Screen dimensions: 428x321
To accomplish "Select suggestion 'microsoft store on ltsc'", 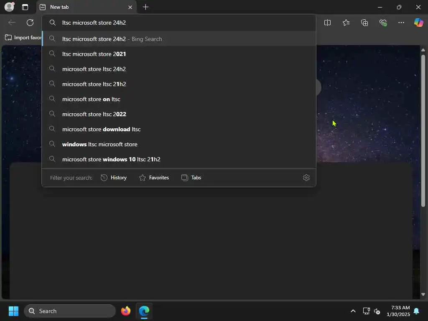I will (179, 99).
